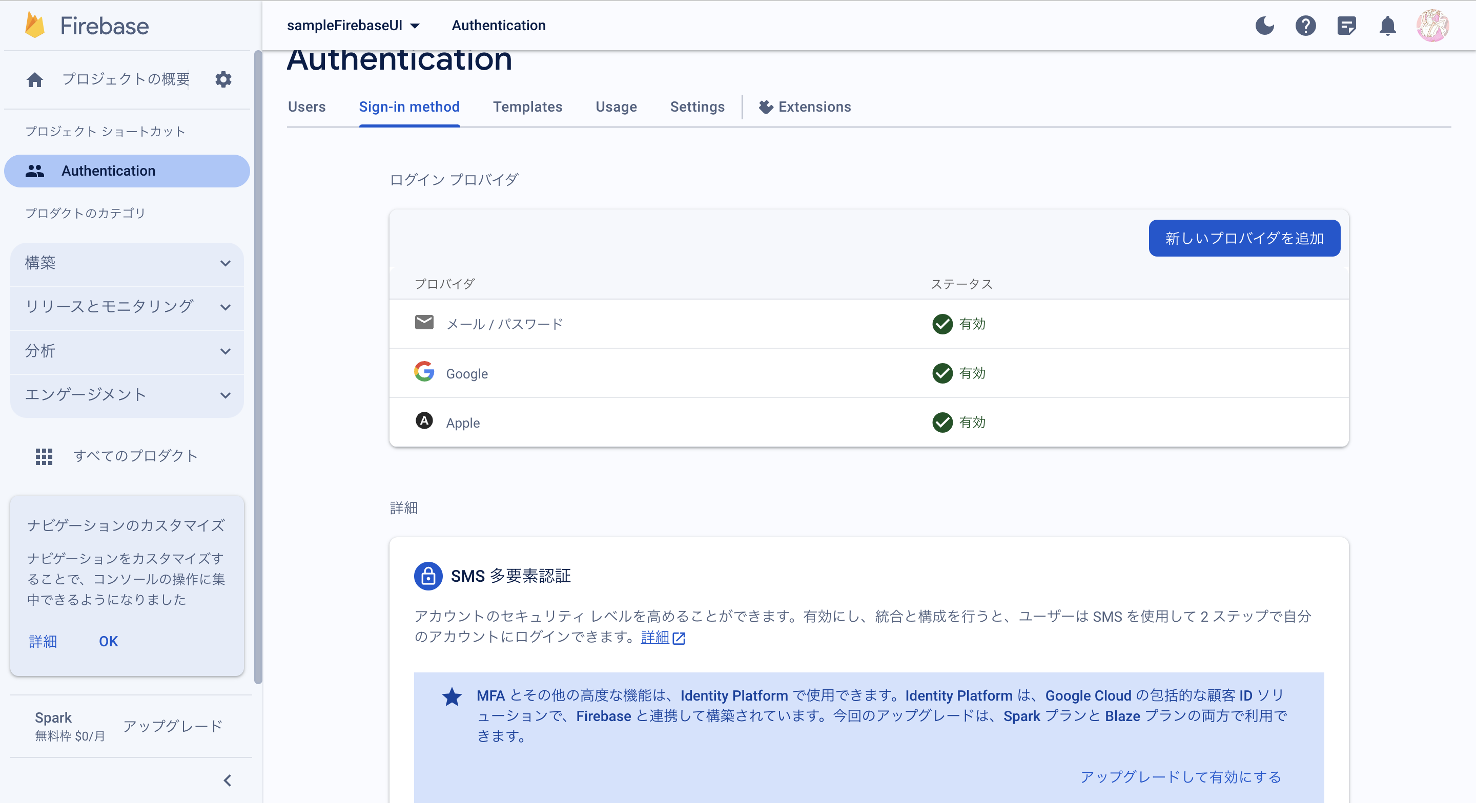The height and width of the screenshot is (803, 1476).
Task: Click アップグレードして有効にする link
Action: point(1180,777)
